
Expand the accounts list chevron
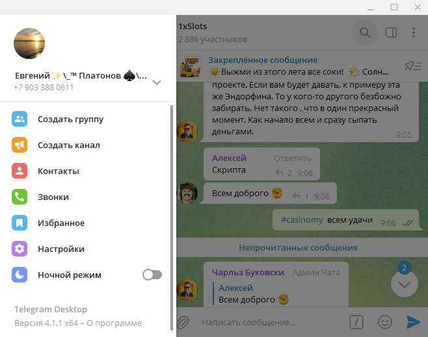[x=156, y=82]
